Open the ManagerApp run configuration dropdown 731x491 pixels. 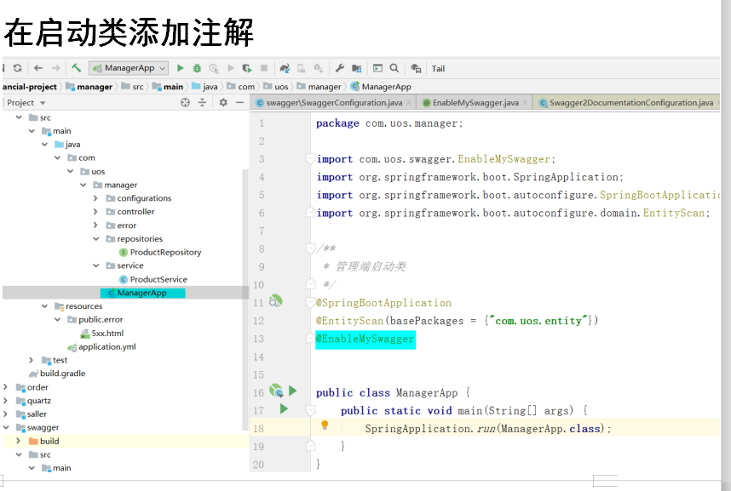[x=130, y=68]
